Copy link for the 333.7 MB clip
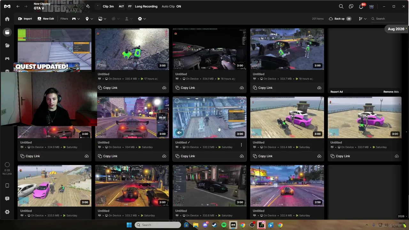The image size is (409, 230). click(263, 88)
